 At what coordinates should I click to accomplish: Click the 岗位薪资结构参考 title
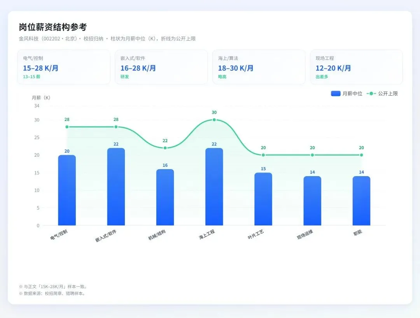pyautogui.click(x=53, y=27)
